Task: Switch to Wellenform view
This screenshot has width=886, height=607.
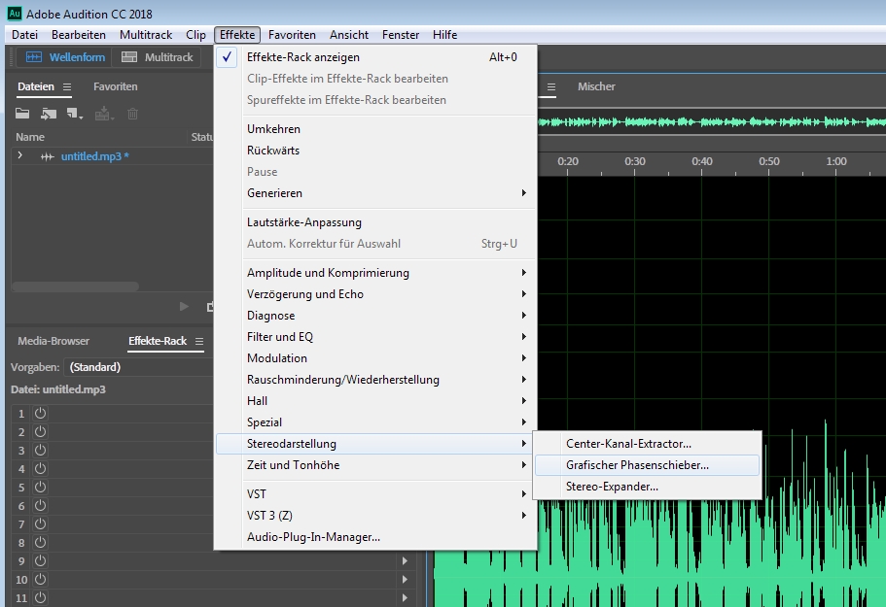Action: pos(62,57)
